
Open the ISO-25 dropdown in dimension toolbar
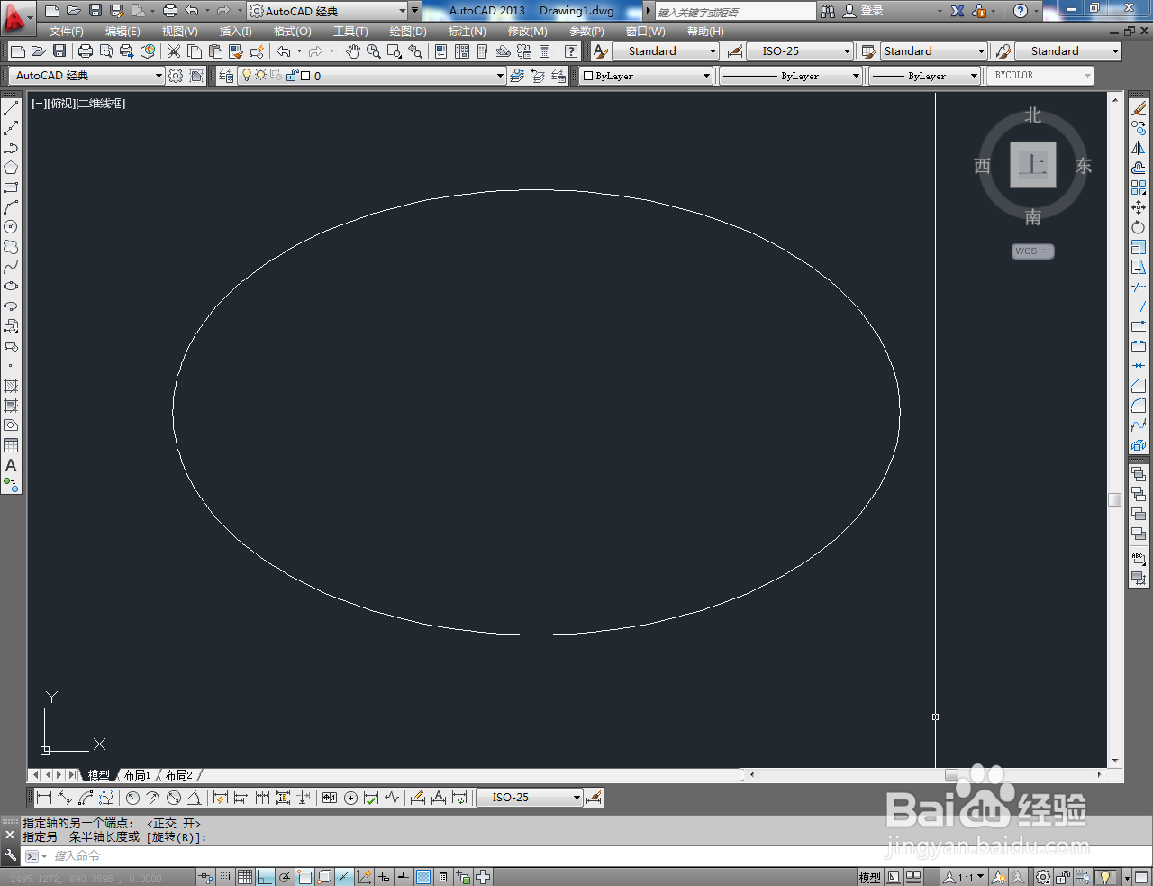530,798
